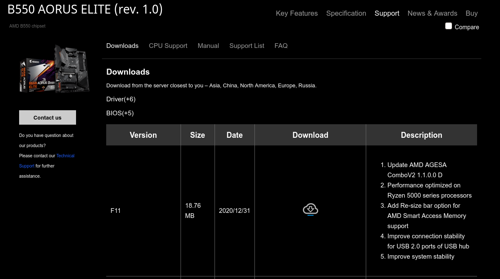Click the Date column header
The height and width of the screenshot is (279, 500).
click(x=234, y=135)
